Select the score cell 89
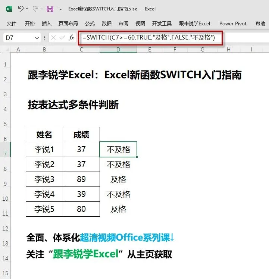 (x=81, y=179)
